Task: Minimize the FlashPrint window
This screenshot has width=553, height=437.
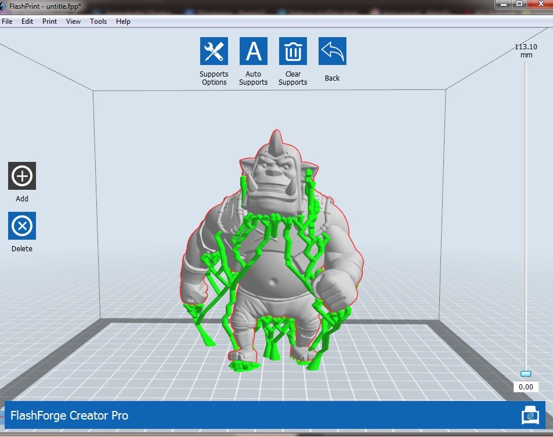Action: tap(504, 4)
